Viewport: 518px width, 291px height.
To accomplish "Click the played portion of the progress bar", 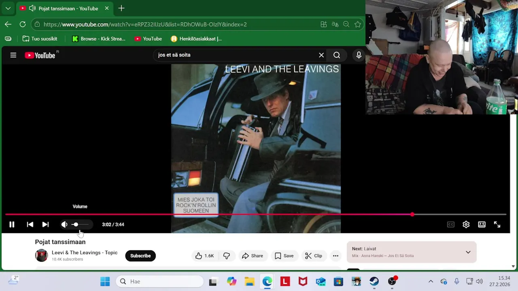I will click(x=208, y=214).
